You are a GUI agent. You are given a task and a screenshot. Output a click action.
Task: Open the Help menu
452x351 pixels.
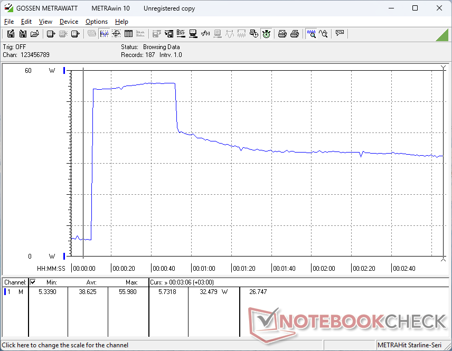point(121,22)
